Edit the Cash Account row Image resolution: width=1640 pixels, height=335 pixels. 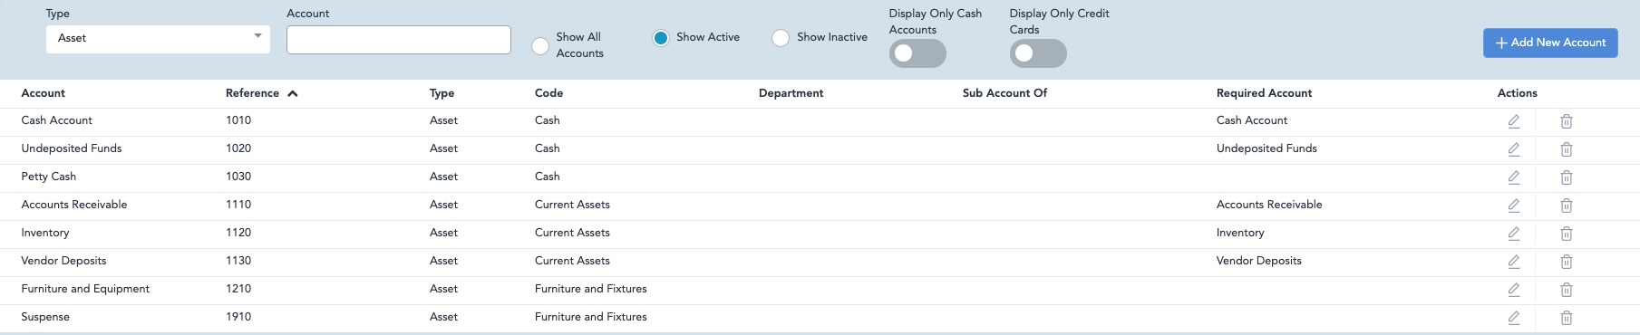click(x=1513, y=121)
